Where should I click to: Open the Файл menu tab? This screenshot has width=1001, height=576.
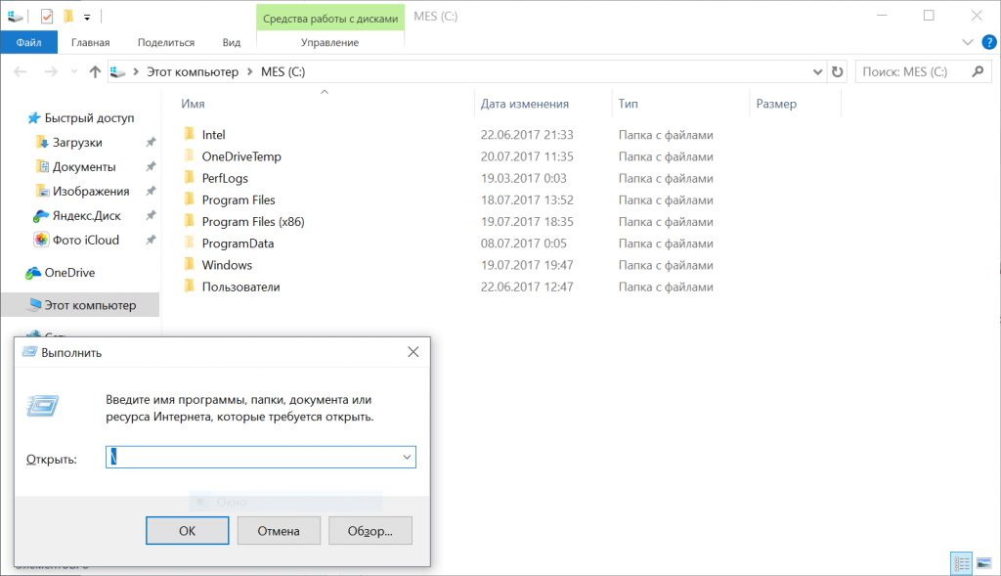28,42
